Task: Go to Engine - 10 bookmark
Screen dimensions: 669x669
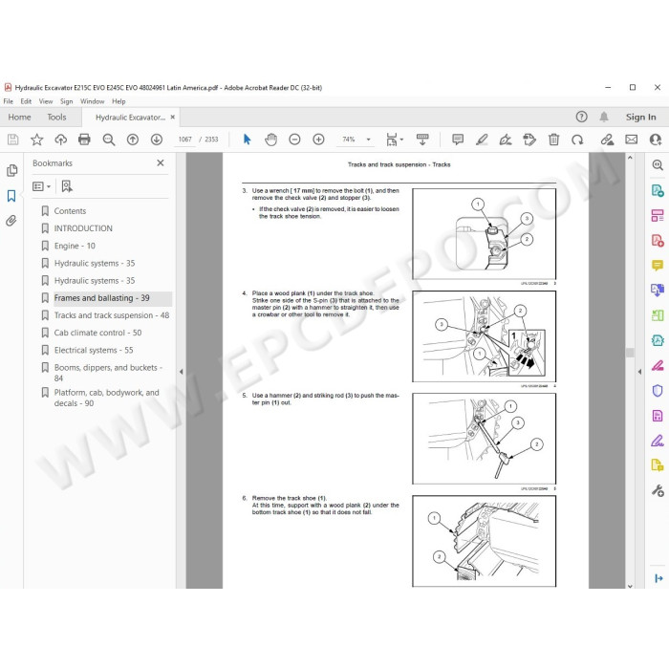Action: 75,247
